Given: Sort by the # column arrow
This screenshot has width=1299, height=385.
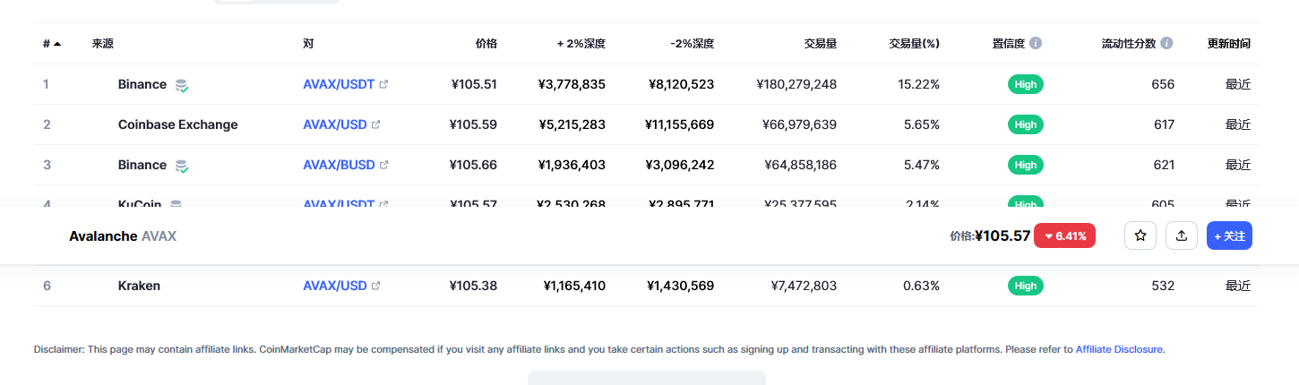Looking at the screenshot, I should tap(57, 43).
